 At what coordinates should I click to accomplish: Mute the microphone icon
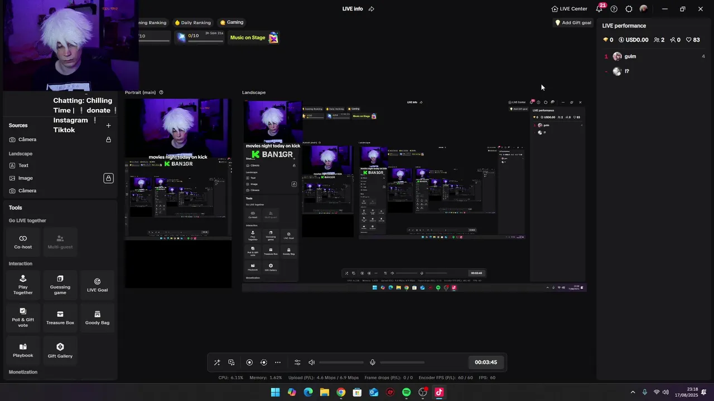click(x=373, y=362)
